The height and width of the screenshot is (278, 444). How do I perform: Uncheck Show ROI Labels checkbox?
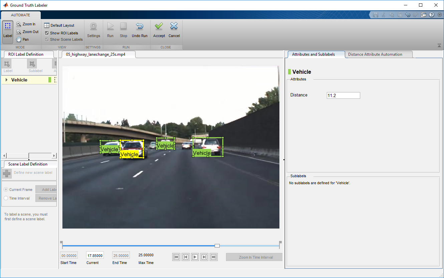tap(47, 33)
